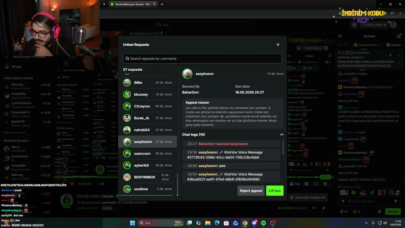Open emoji picker in chat input
Screen dimensions: 405x228
pyautogui.click(x=396, y=201)
